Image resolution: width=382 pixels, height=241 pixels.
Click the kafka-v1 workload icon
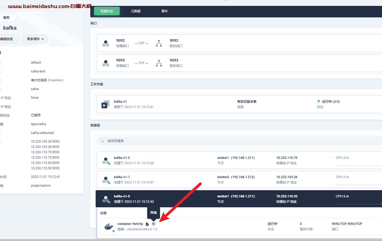pos(106,104)
